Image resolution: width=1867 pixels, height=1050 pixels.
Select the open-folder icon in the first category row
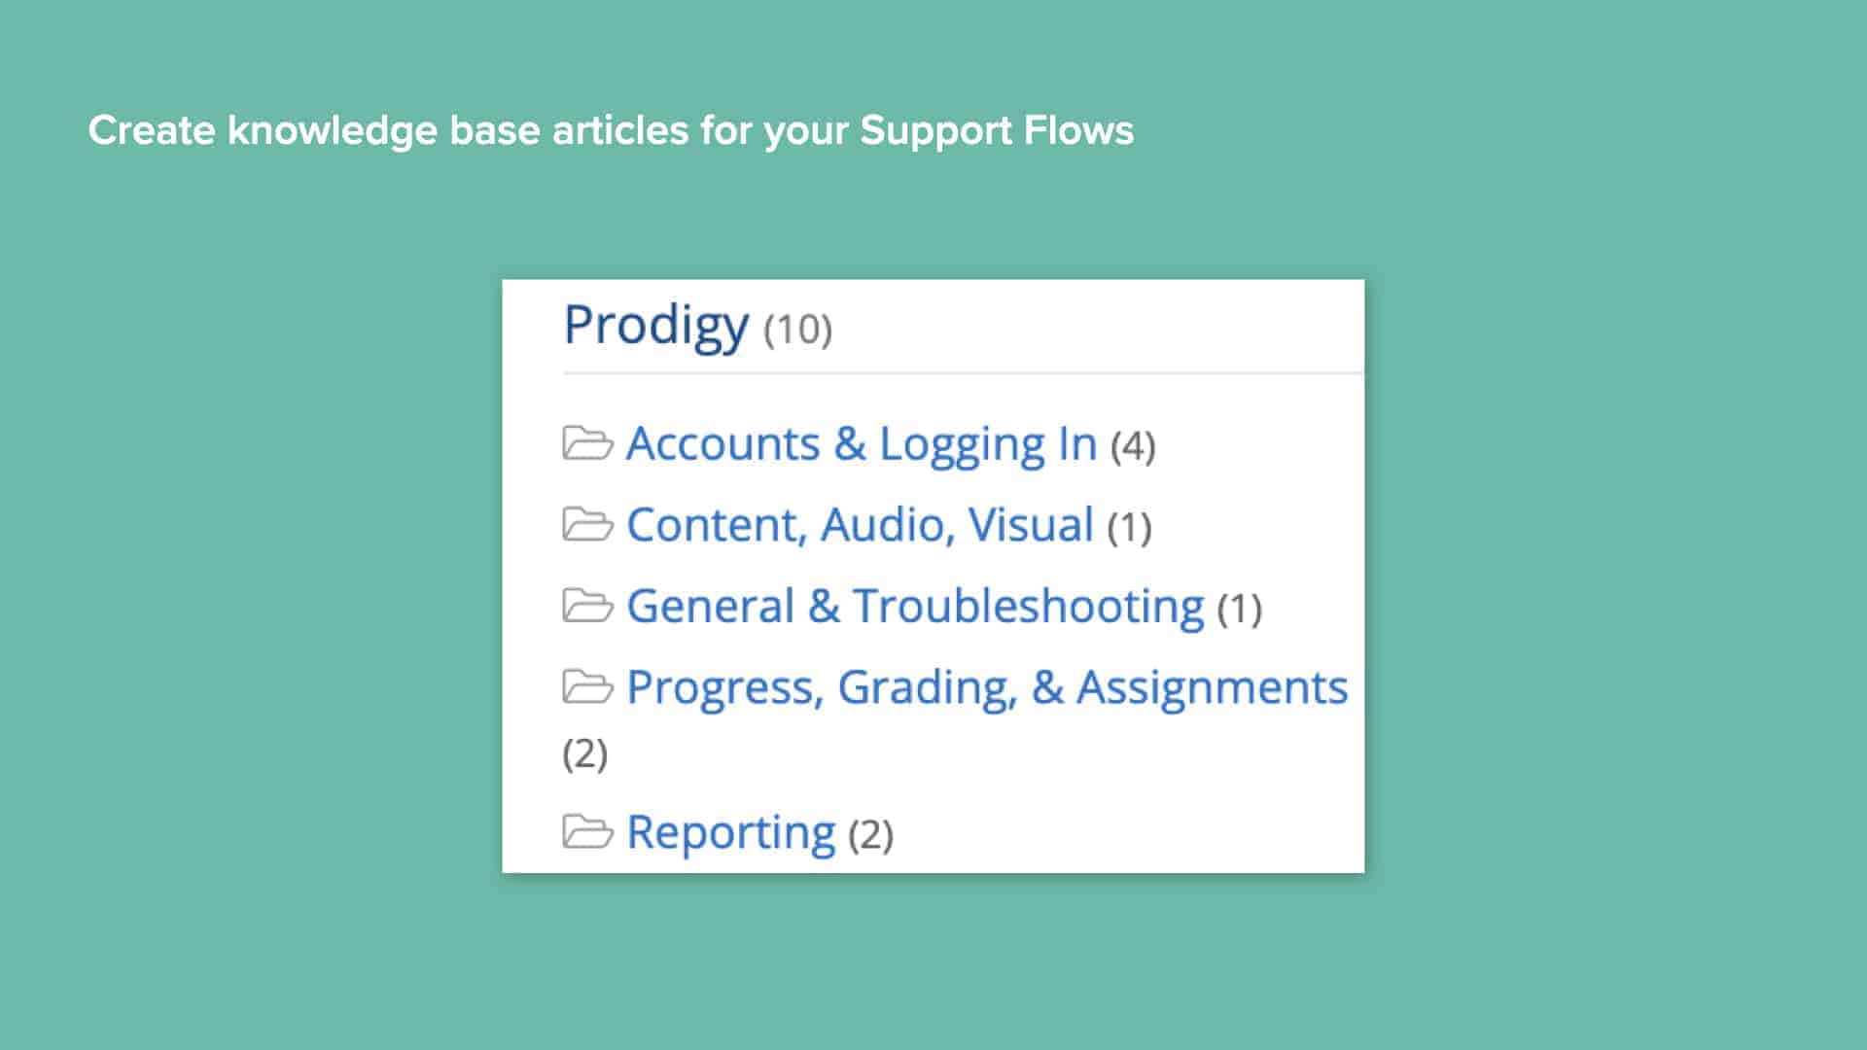pos(587,443)
